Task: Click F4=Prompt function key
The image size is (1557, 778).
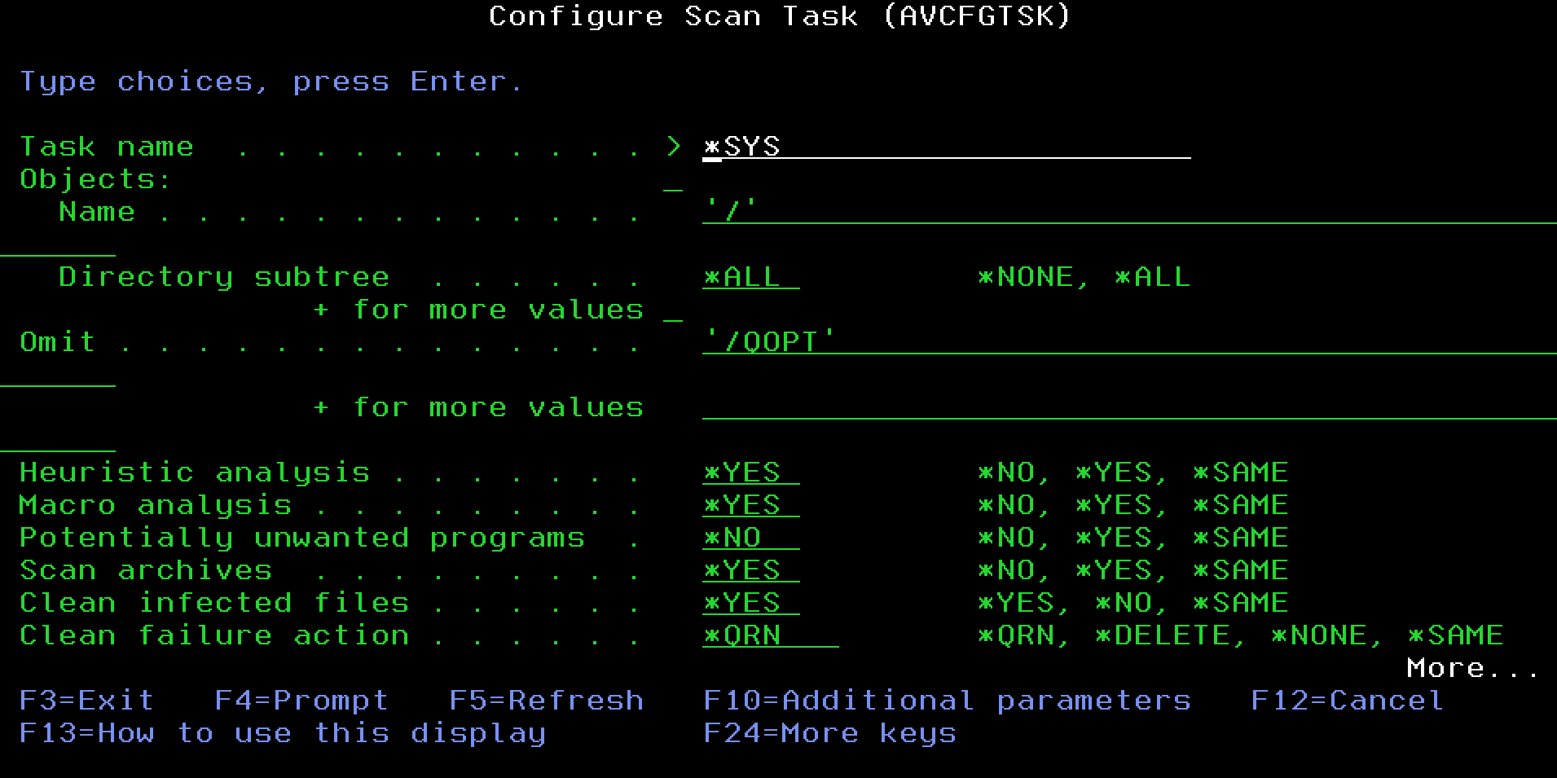Action: 301,701
